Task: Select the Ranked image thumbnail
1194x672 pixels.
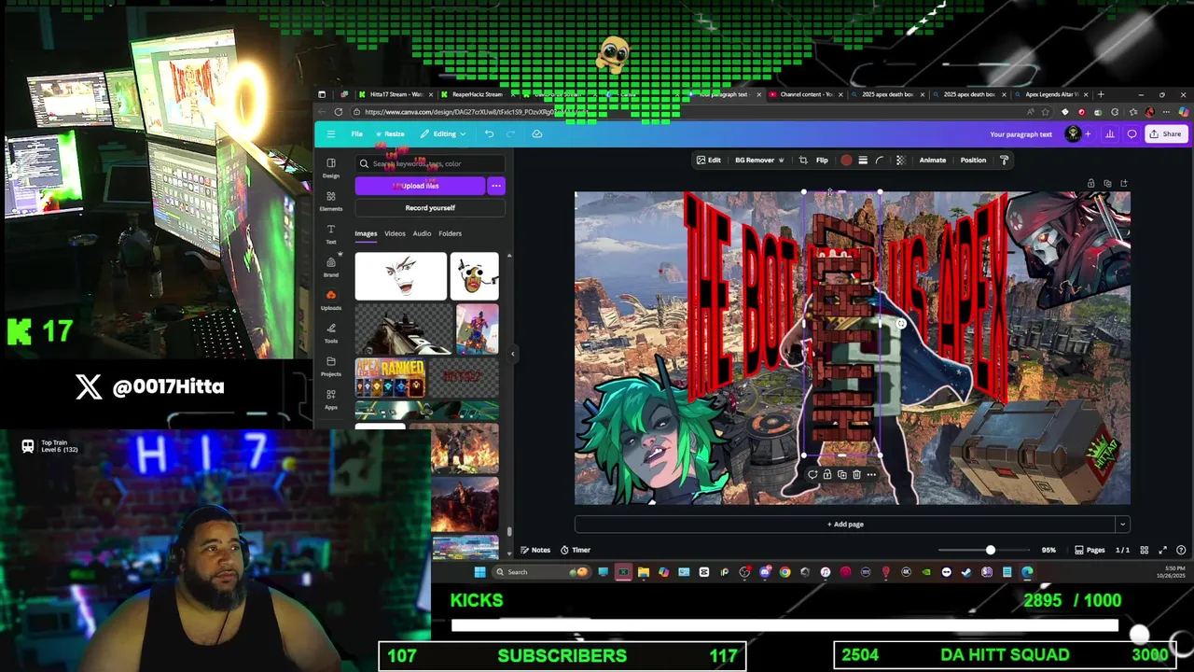Action: point(390,379)
